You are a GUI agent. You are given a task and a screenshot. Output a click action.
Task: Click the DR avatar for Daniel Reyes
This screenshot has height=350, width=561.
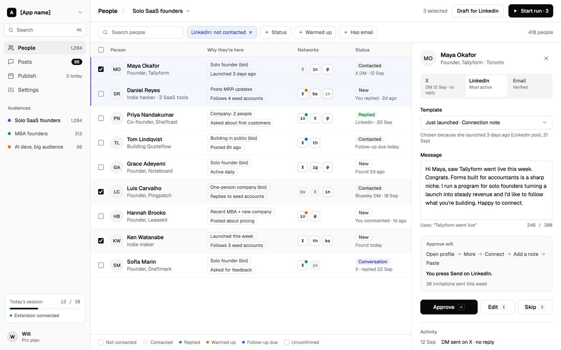(117, 94)
